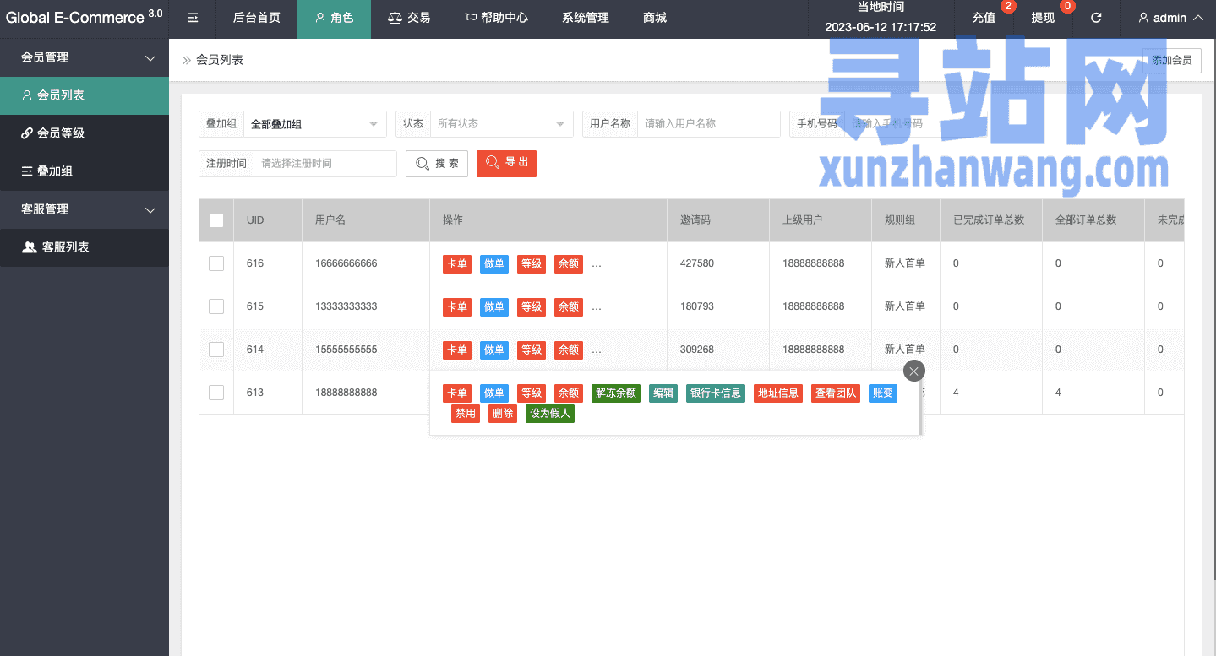Screen dimensions: 1216x656
Task: Click the sidebar collapse menu icon
Action: coord(193,18)
